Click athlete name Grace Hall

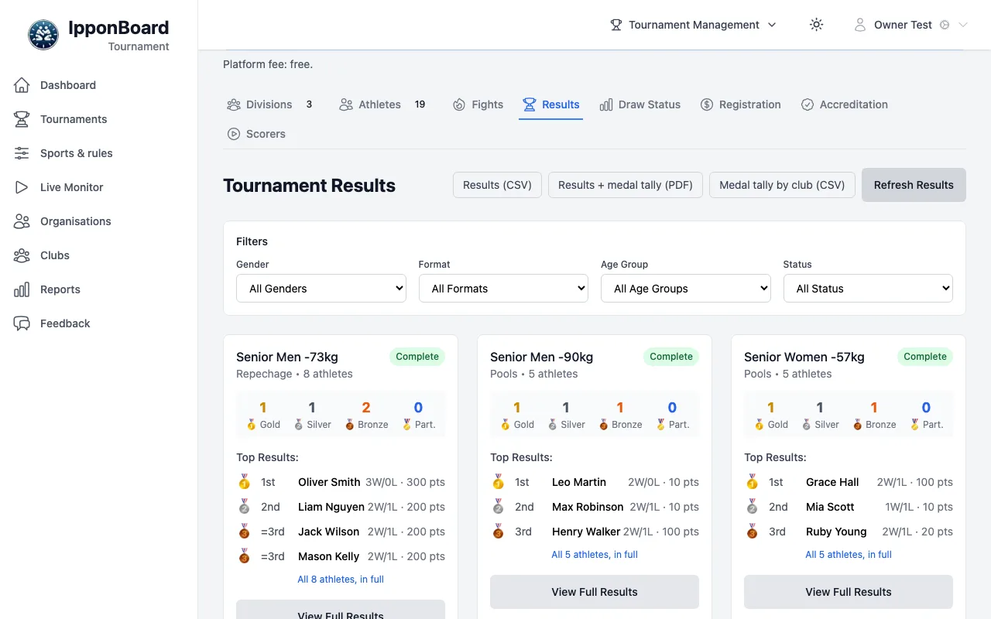pyautogui.click(x=832, y=482)
